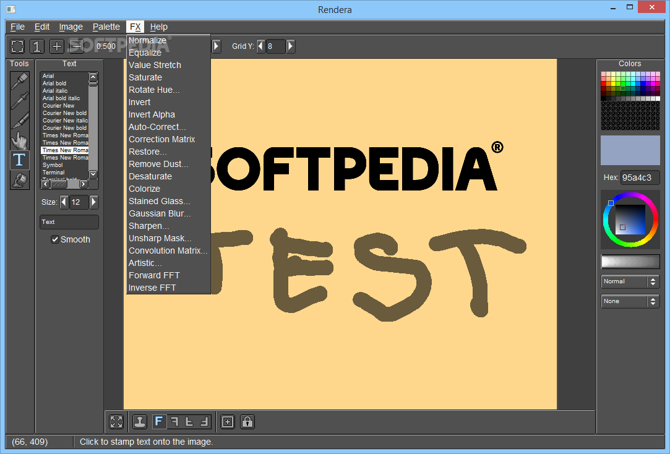
Task: Toggle the Smooth checkbox
Action: (x=54, y=239)
